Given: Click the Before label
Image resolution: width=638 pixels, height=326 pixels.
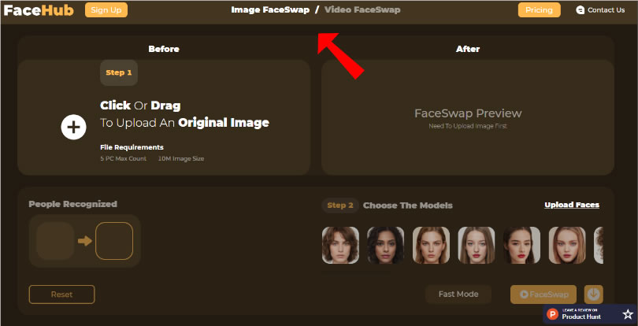Looking at the screenshot, I should (164, 50).
